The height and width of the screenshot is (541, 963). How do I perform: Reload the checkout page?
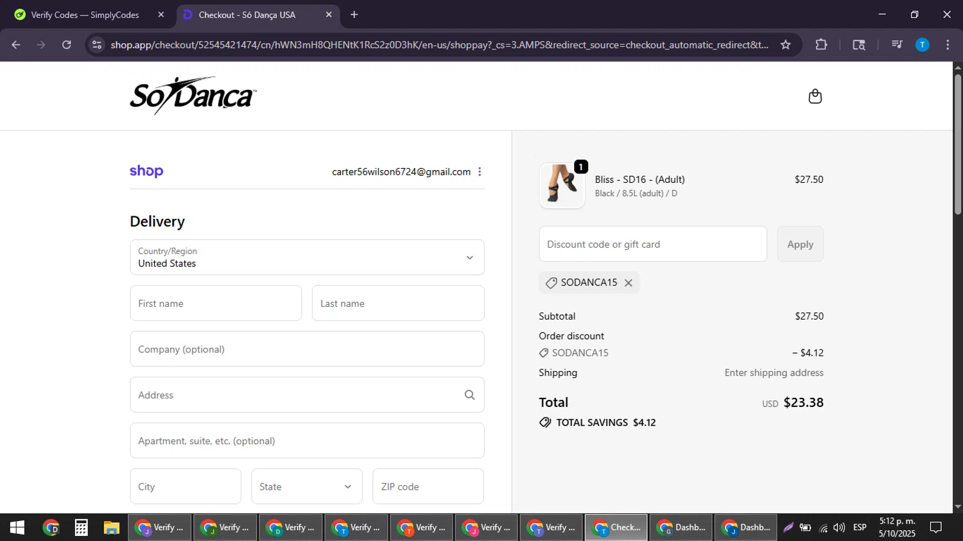click(67, 45)
